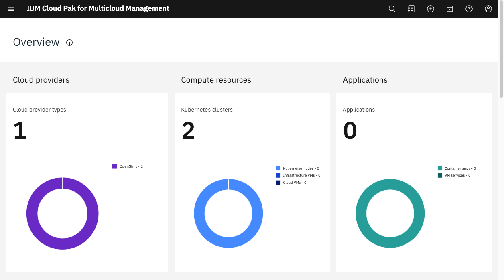
Task: Launch the web Terminal icon
Action: (x=449, y=8)
